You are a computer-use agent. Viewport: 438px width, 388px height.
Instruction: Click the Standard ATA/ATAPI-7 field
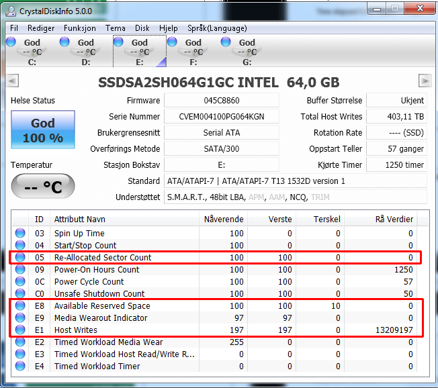tap(296, 181)
